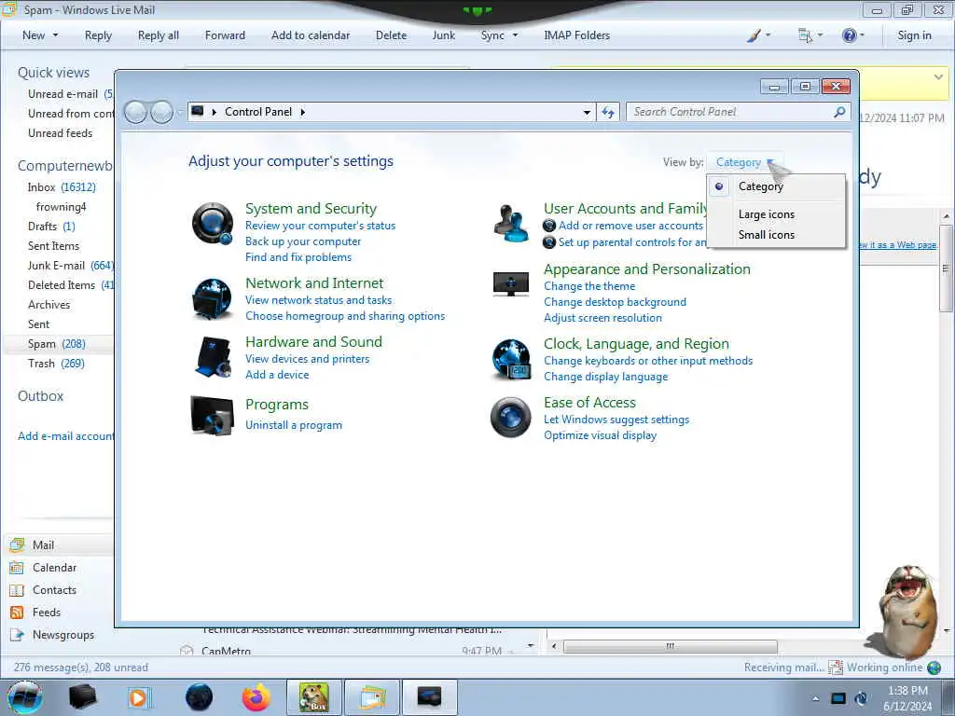Viewport: 955px width, 716px height.
Task: Open Change desktop background link
Action: pos(616,302)
